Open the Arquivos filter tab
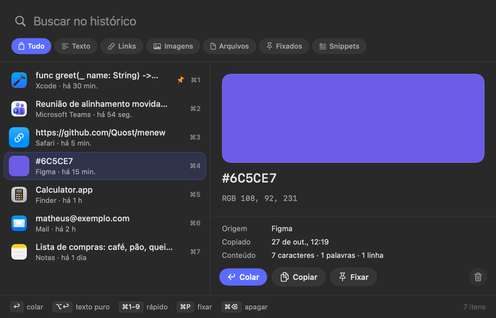The width and height of the screenshot is (496, 318). click(x=230, y=46)
